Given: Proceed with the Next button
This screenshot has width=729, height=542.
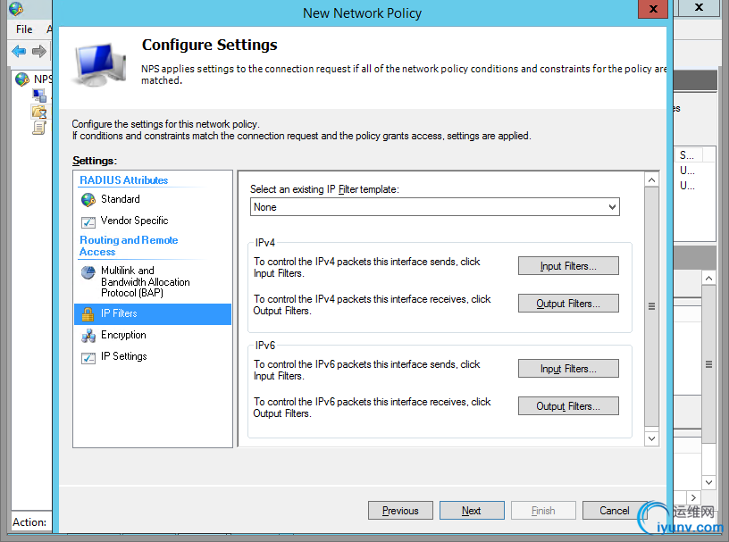Looking at the screenshot, I should point(472,511).
